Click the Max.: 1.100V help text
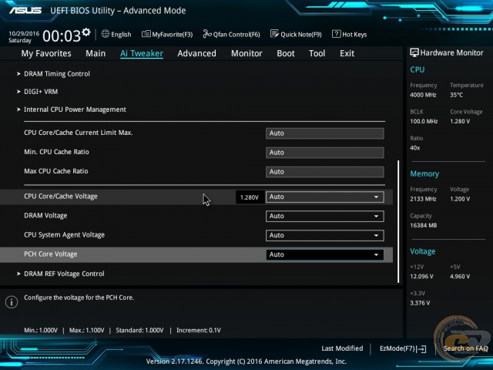Viewport: 493px width, 370px height. [87, 331]
